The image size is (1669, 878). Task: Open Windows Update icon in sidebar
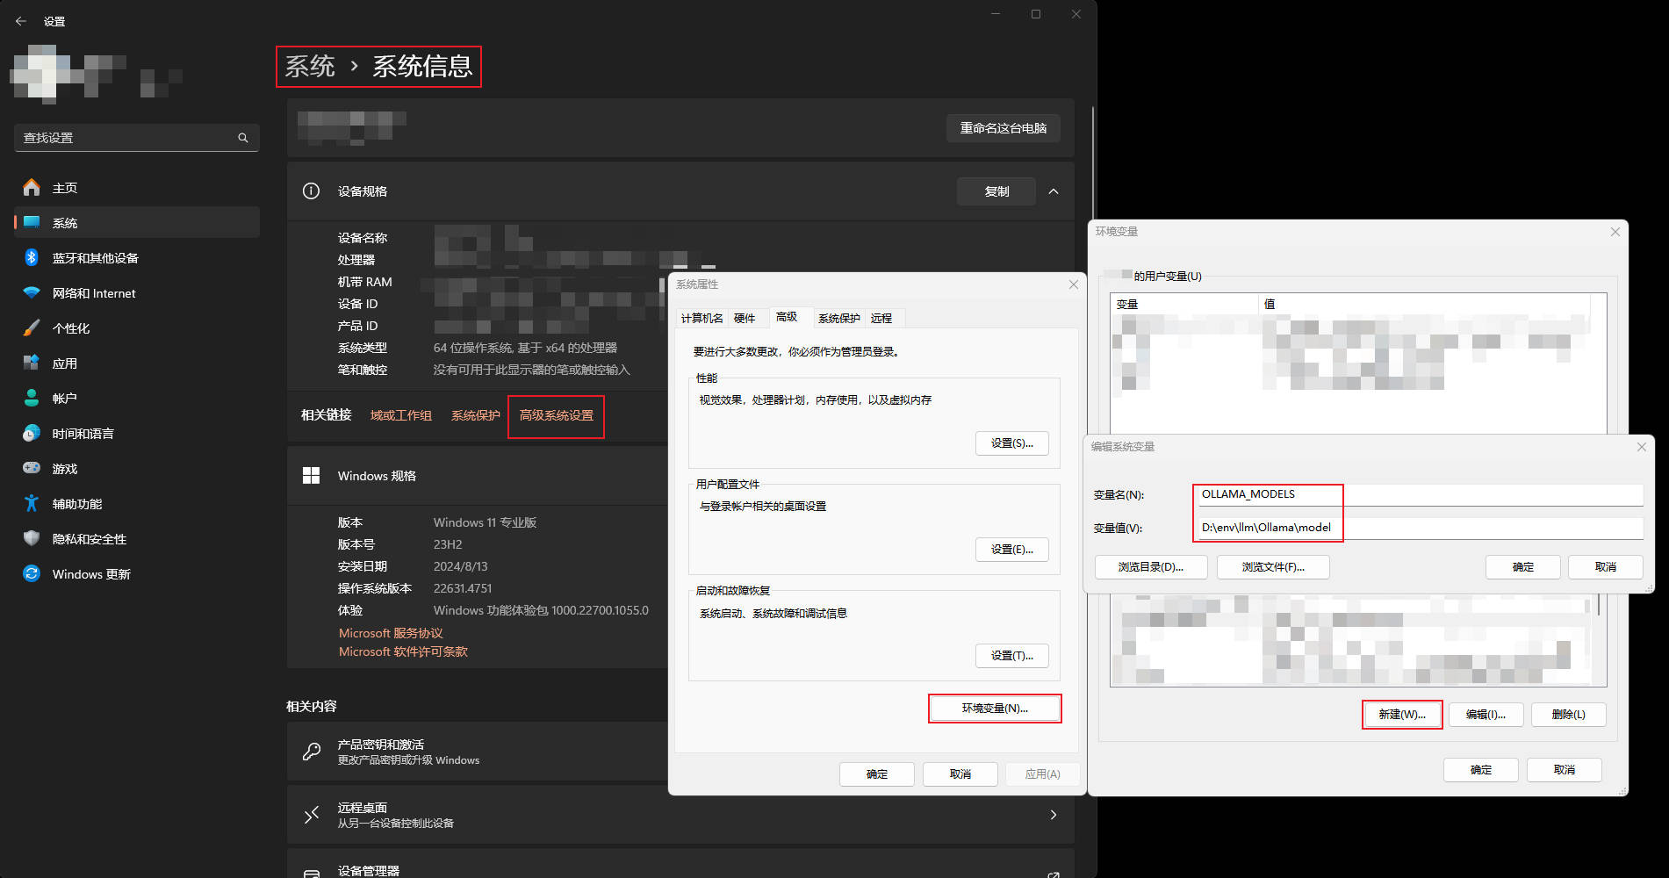click(32, 574)
